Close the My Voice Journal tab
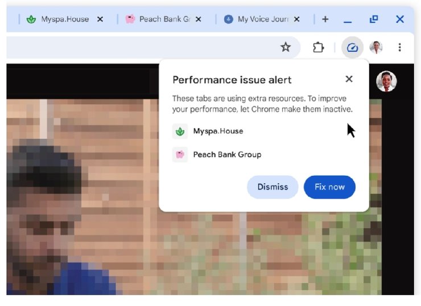 [x=296, y=19]
